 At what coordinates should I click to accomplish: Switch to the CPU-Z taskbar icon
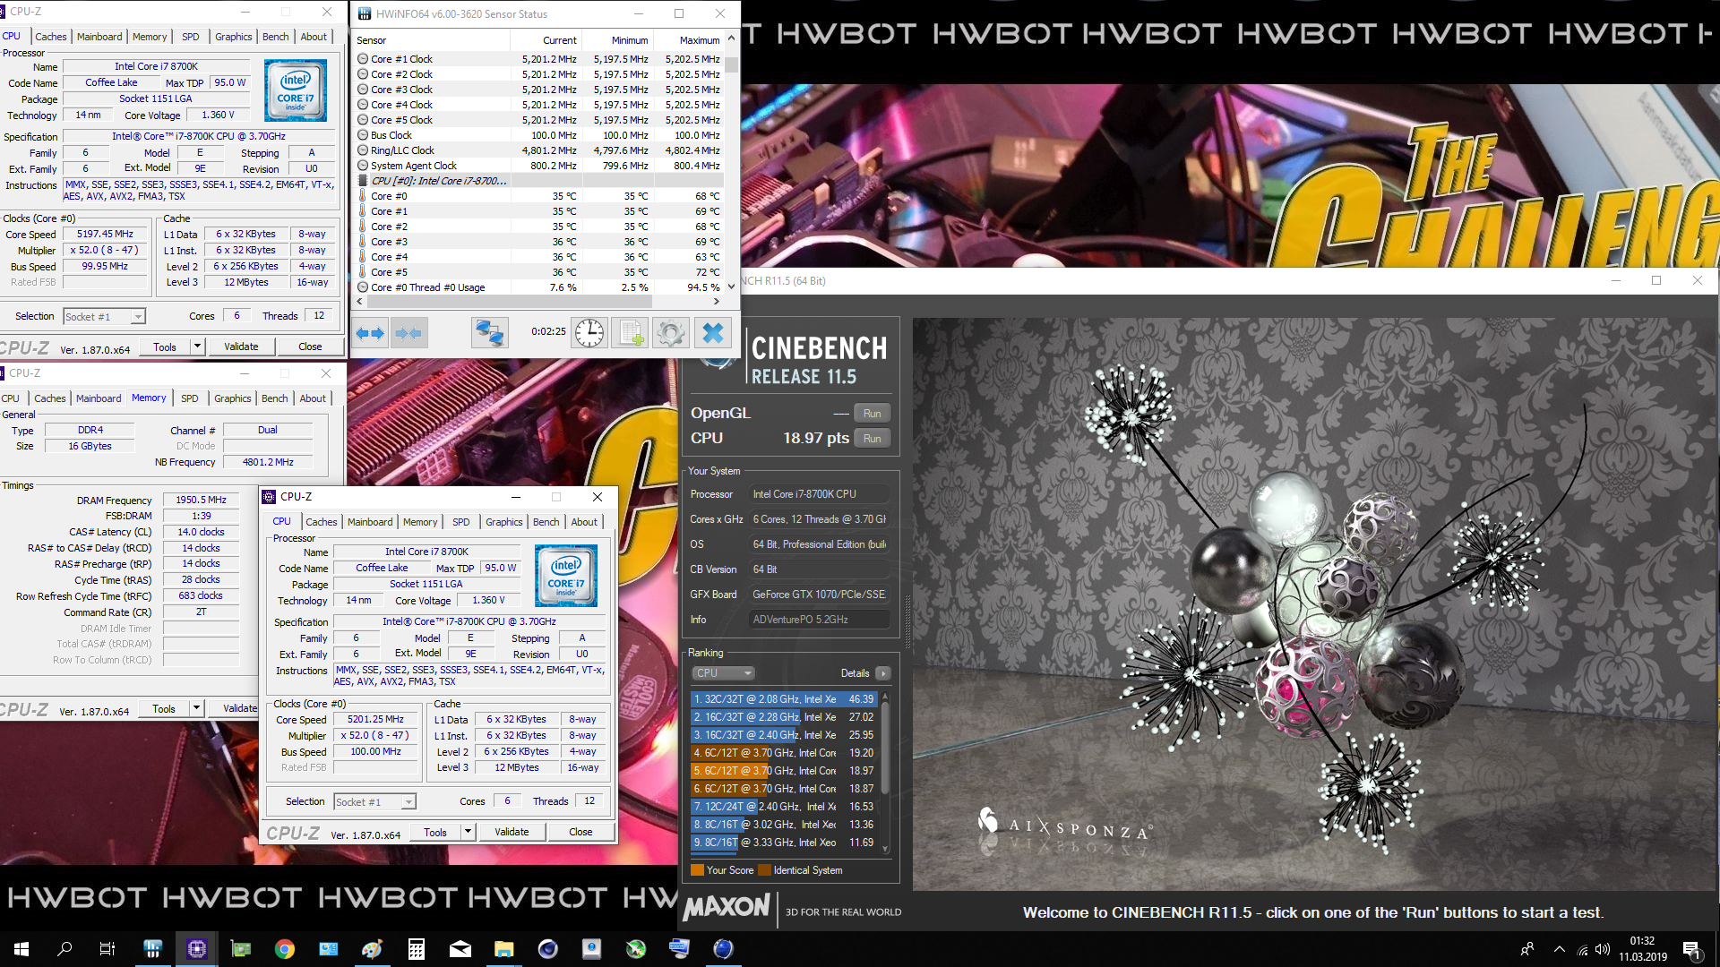(x=196, y=949)
